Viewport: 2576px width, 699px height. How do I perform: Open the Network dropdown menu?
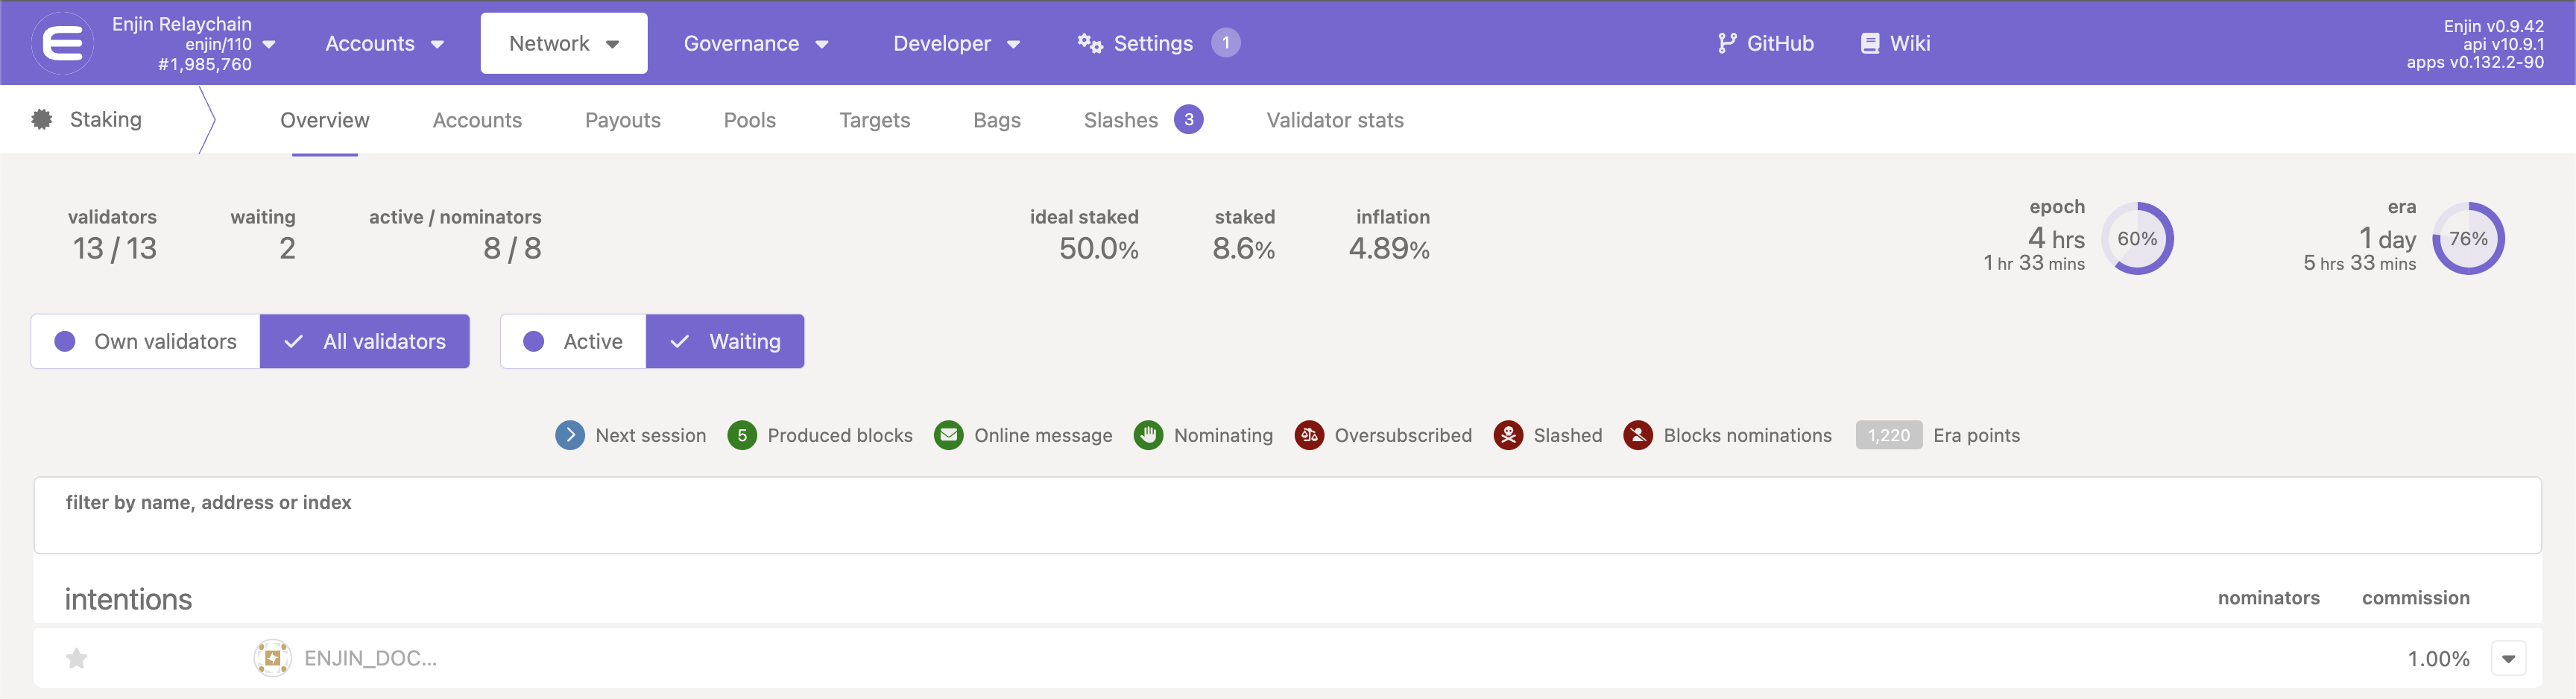564,43
